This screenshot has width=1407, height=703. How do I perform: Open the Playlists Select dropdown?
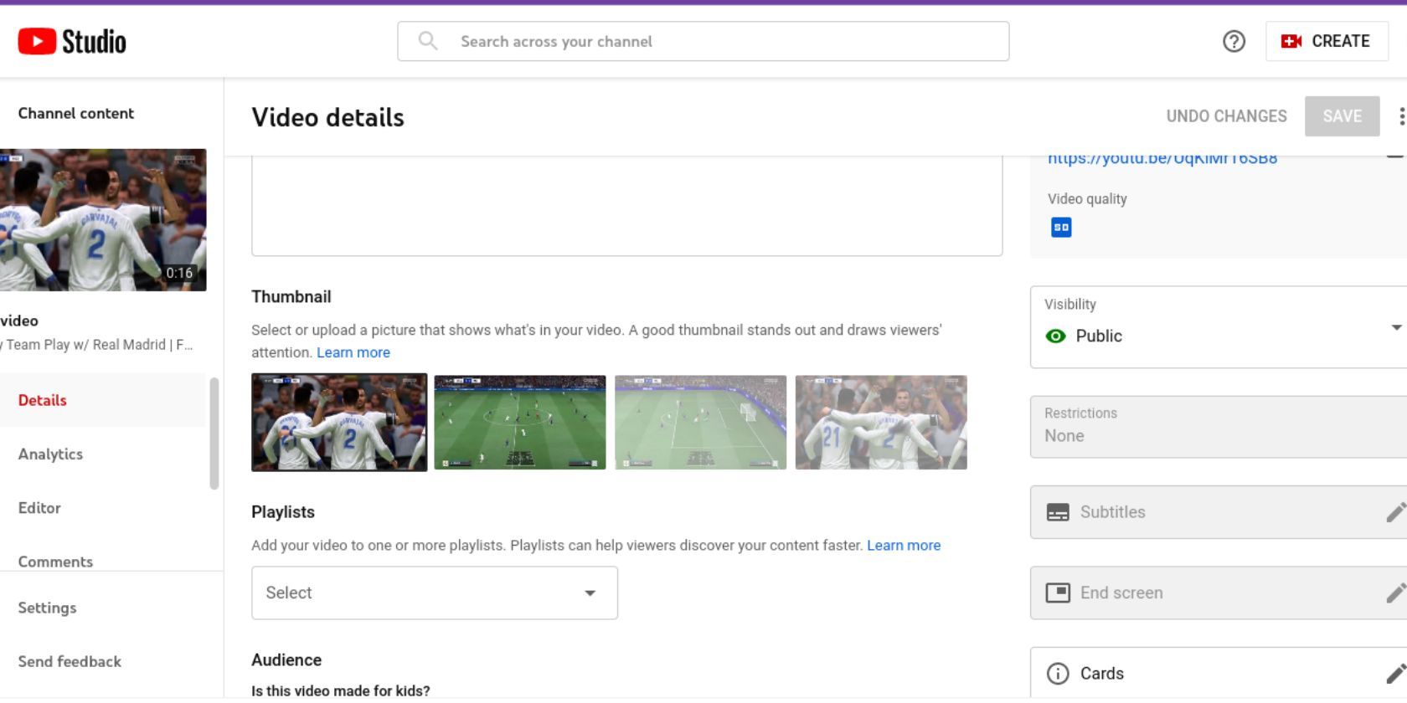435,593
